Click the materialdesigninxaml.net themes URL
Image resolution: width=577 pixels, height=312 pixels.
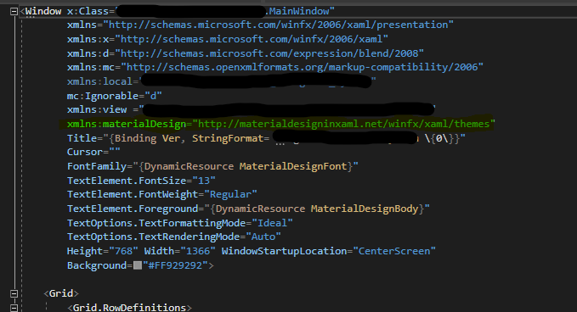(x=344, y=124)
